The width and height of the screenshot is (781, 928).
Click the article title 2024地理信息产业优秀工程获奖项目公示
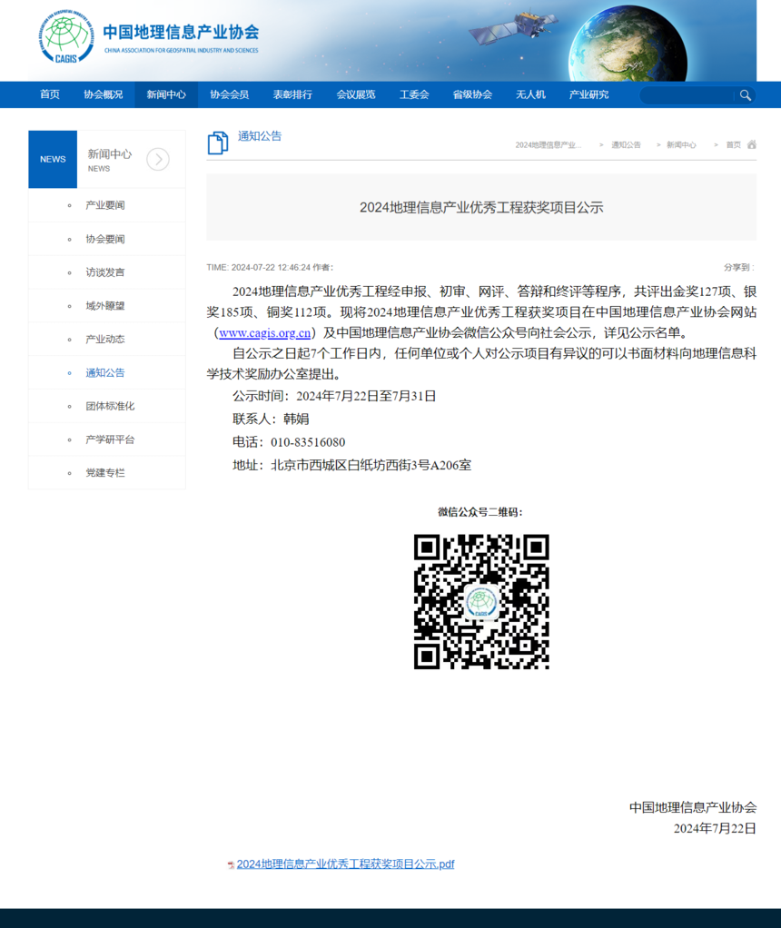[481, 208]
